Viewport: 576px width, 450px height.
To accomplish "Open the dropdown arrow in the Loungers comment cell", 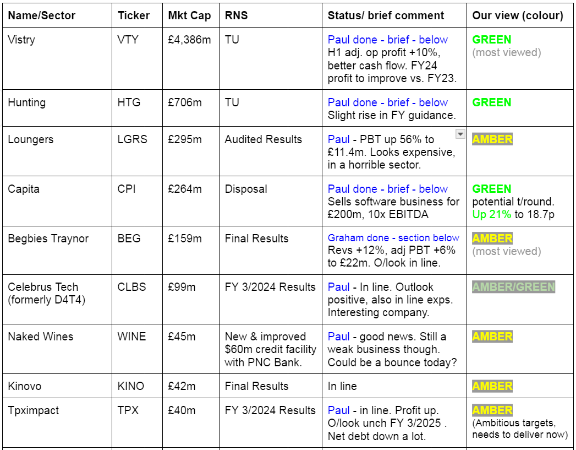I will point(460,134).
